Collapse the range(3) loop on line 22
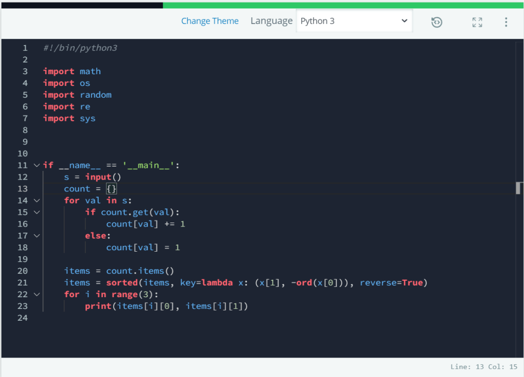 point(36,294)
